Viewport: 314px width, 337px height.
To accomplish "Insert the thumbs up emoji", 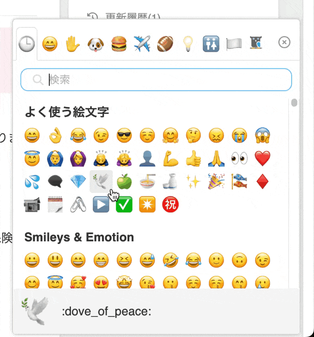I will tap(194, 158).
